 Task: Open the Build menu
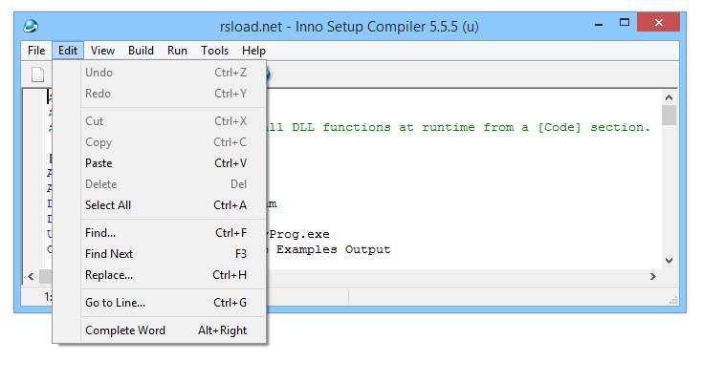(141, 51)
